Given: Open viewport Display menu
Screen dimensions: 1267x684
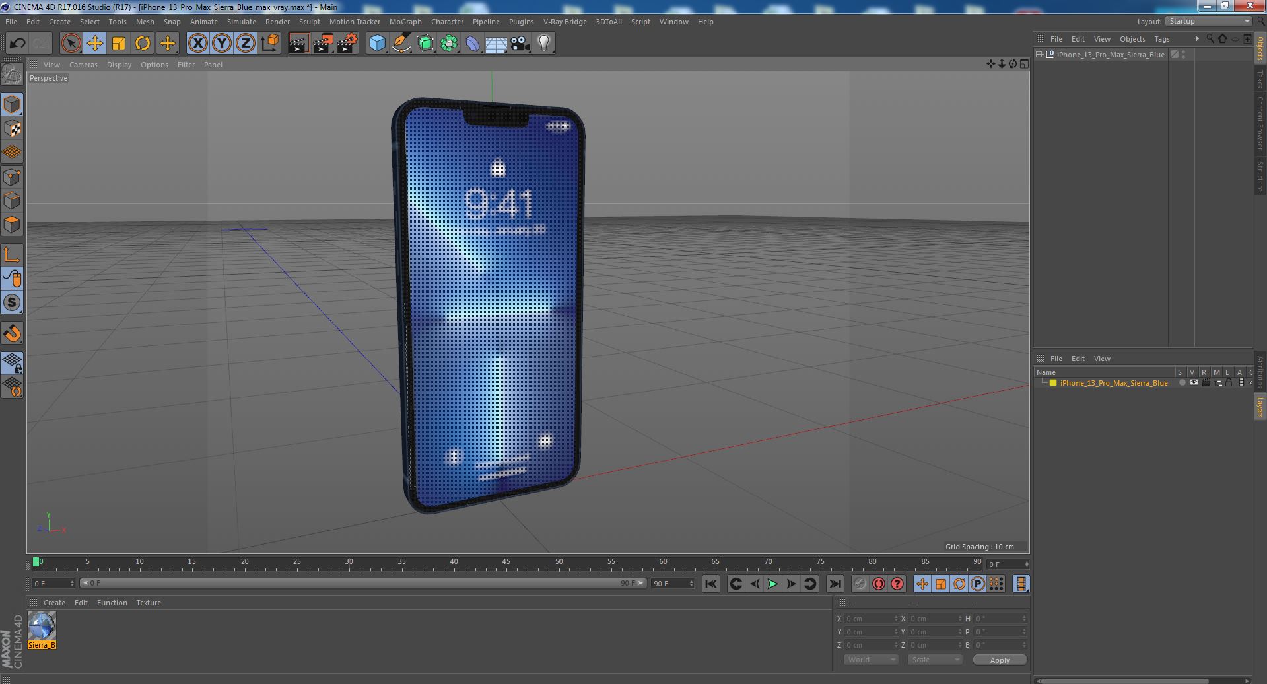Looking at the screenshot, I should pyautogui.click(x=119, y=65).
